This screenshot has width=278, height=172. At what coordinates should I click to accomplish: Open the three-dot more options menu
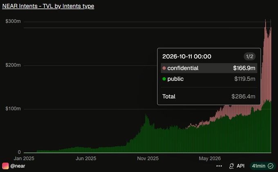pyautogui.click(x=219, y=166)
